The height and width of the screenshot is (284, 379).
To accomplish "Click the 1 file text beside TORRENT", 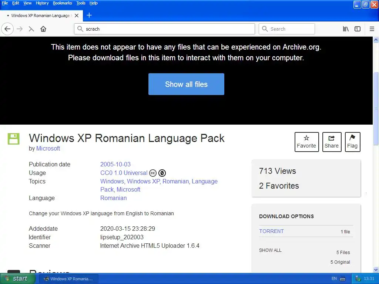I will pos(345,231).
